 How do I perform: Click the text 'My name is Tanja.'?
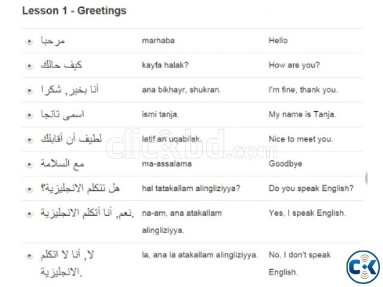click(302, 114)
